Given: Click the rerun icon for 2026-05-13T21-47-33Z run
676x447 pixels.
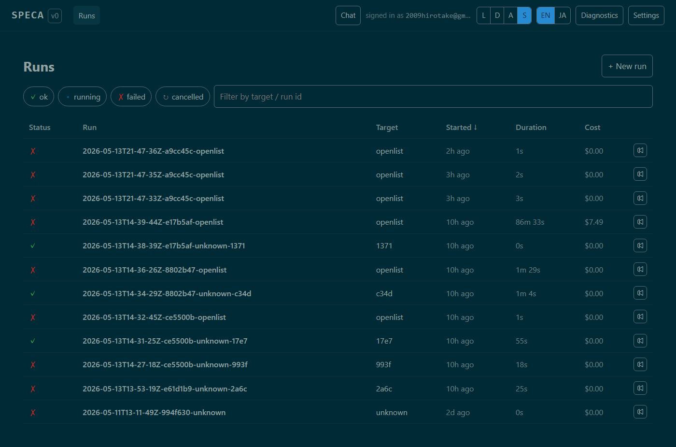Looking at the screenshot, I should 640,198.
